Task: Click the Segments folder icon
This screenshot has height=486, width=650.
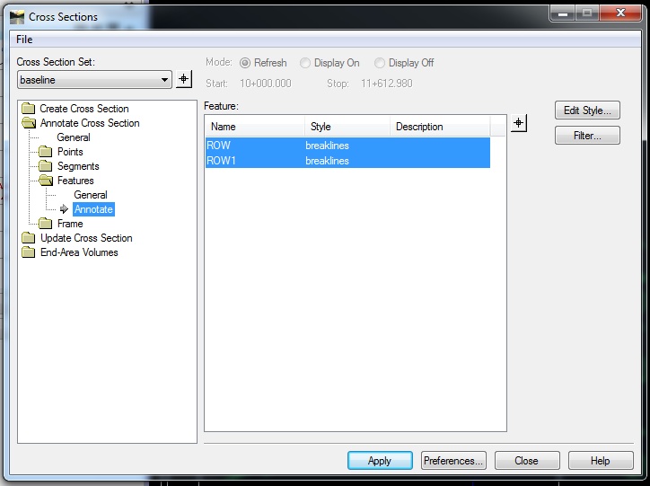Action: coord(45,166)
